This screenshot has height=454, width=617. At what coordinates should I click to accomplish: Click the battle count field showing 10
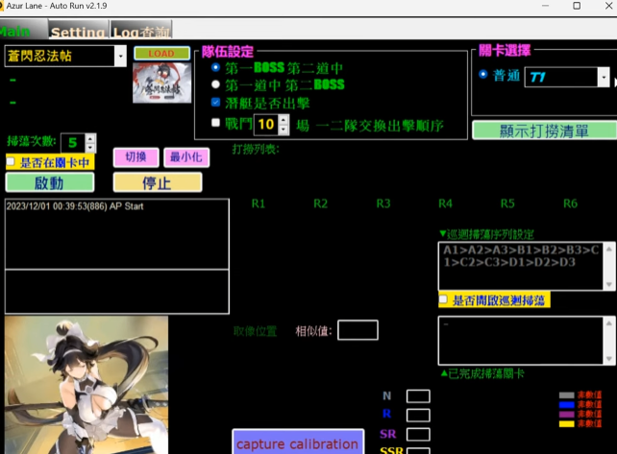coord(266,125)
